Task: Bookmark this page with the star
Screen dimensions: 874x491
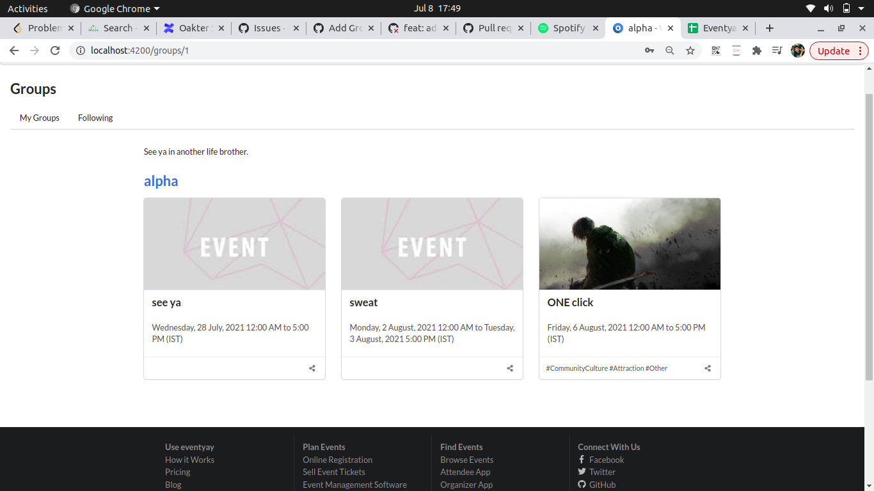Action: point(690,51)
